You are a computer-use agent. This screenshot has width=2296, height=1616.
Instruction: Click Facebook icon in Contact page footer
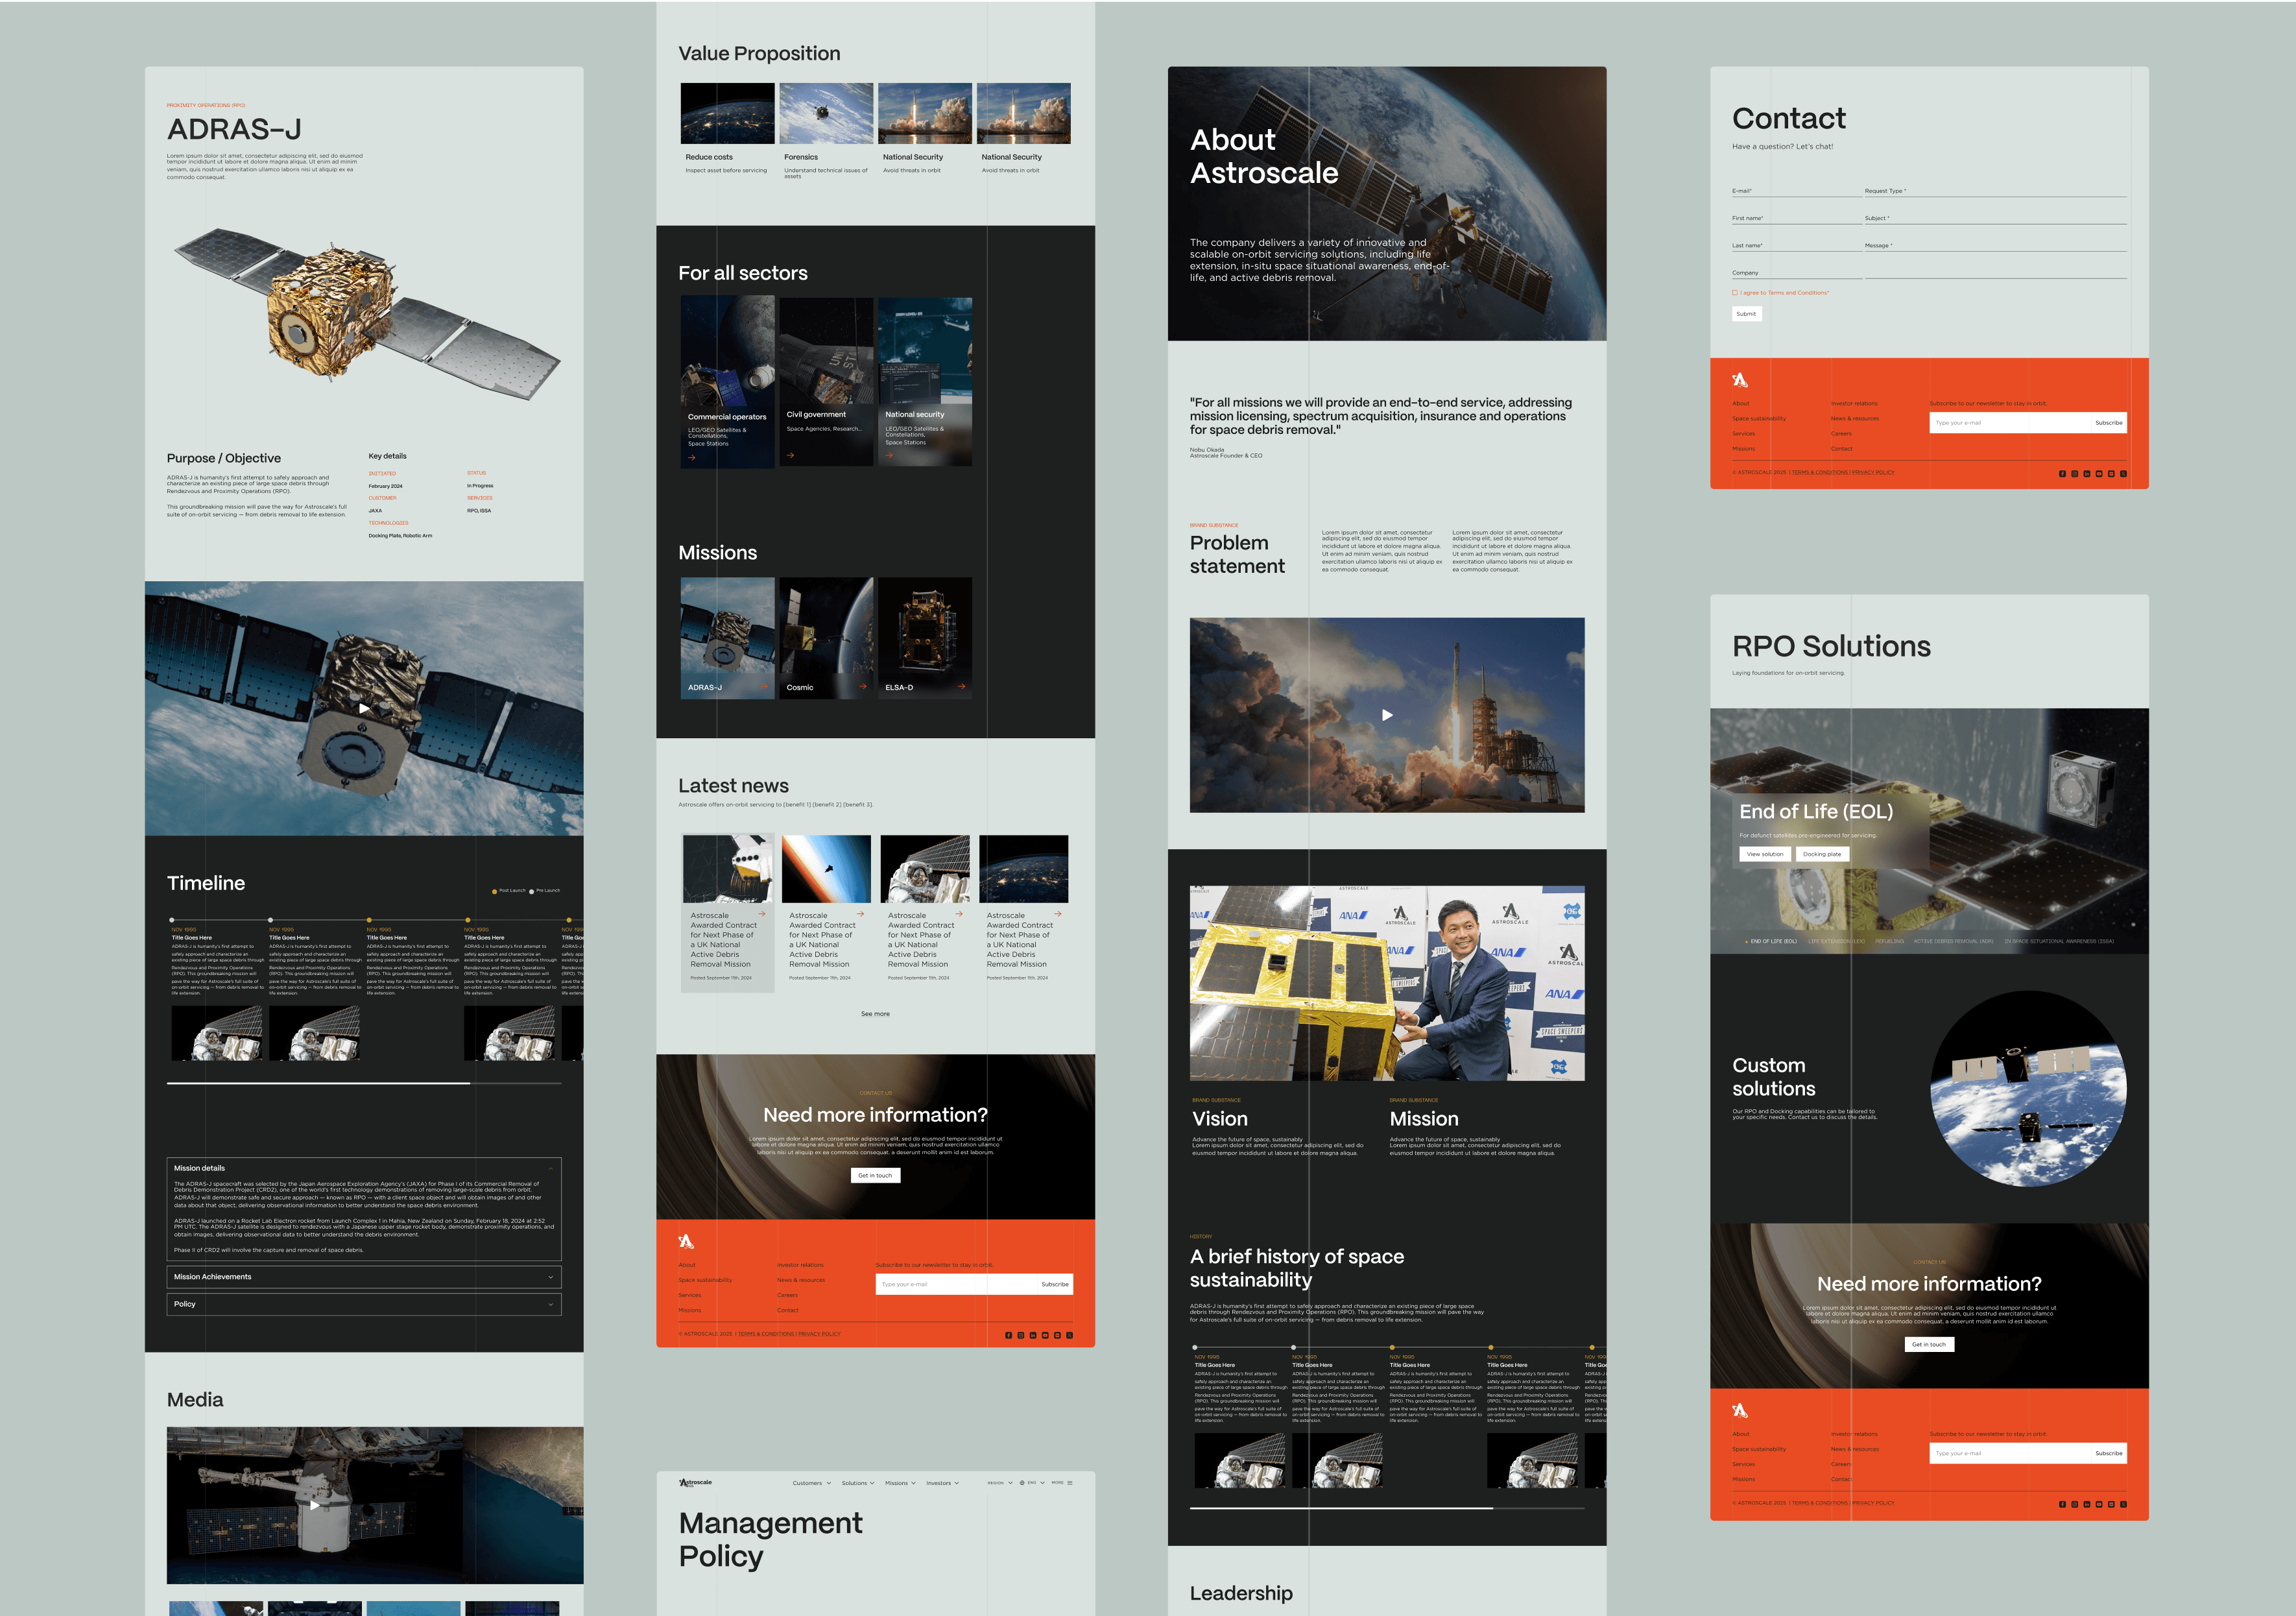point(2063,474)
